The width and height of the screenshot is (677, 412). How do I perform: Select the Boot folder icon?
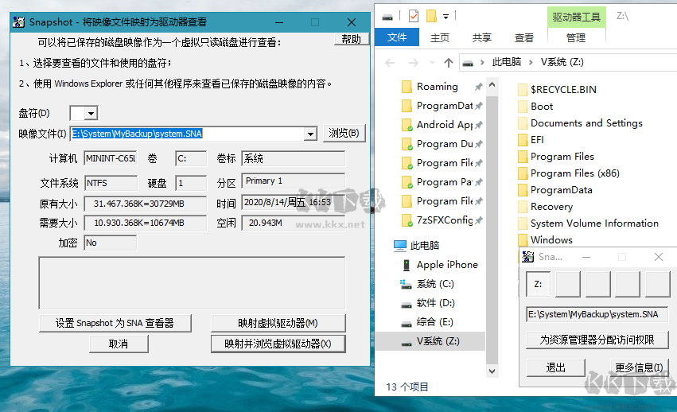pyautogui.click(x=523, y=107)
